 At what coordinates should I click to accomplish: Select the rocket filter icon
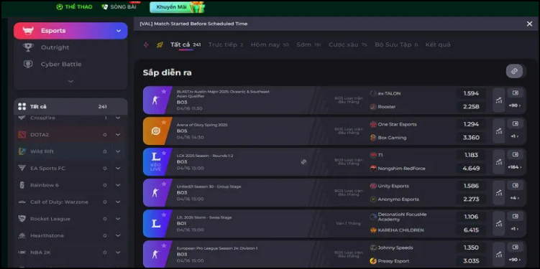(160, 44)
